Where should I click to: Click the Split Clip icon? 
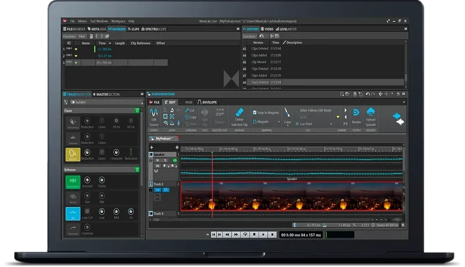[205, 112]
